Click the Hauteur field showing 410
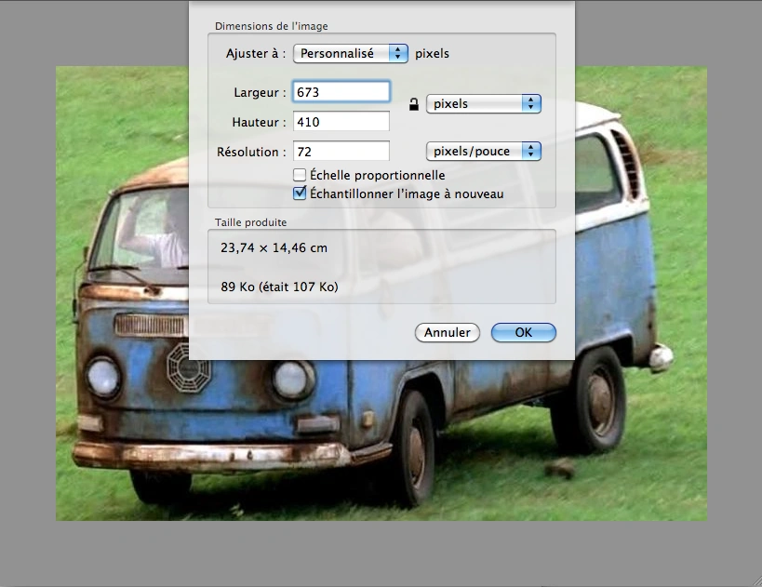 pos(341,122)
